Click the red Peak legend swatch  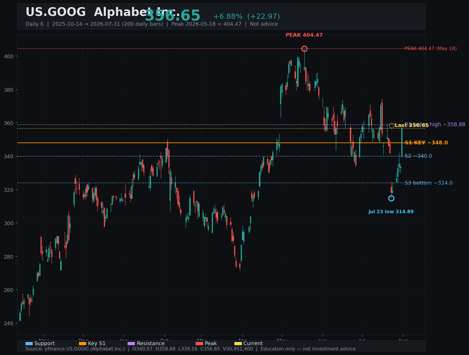pos(199,343)
